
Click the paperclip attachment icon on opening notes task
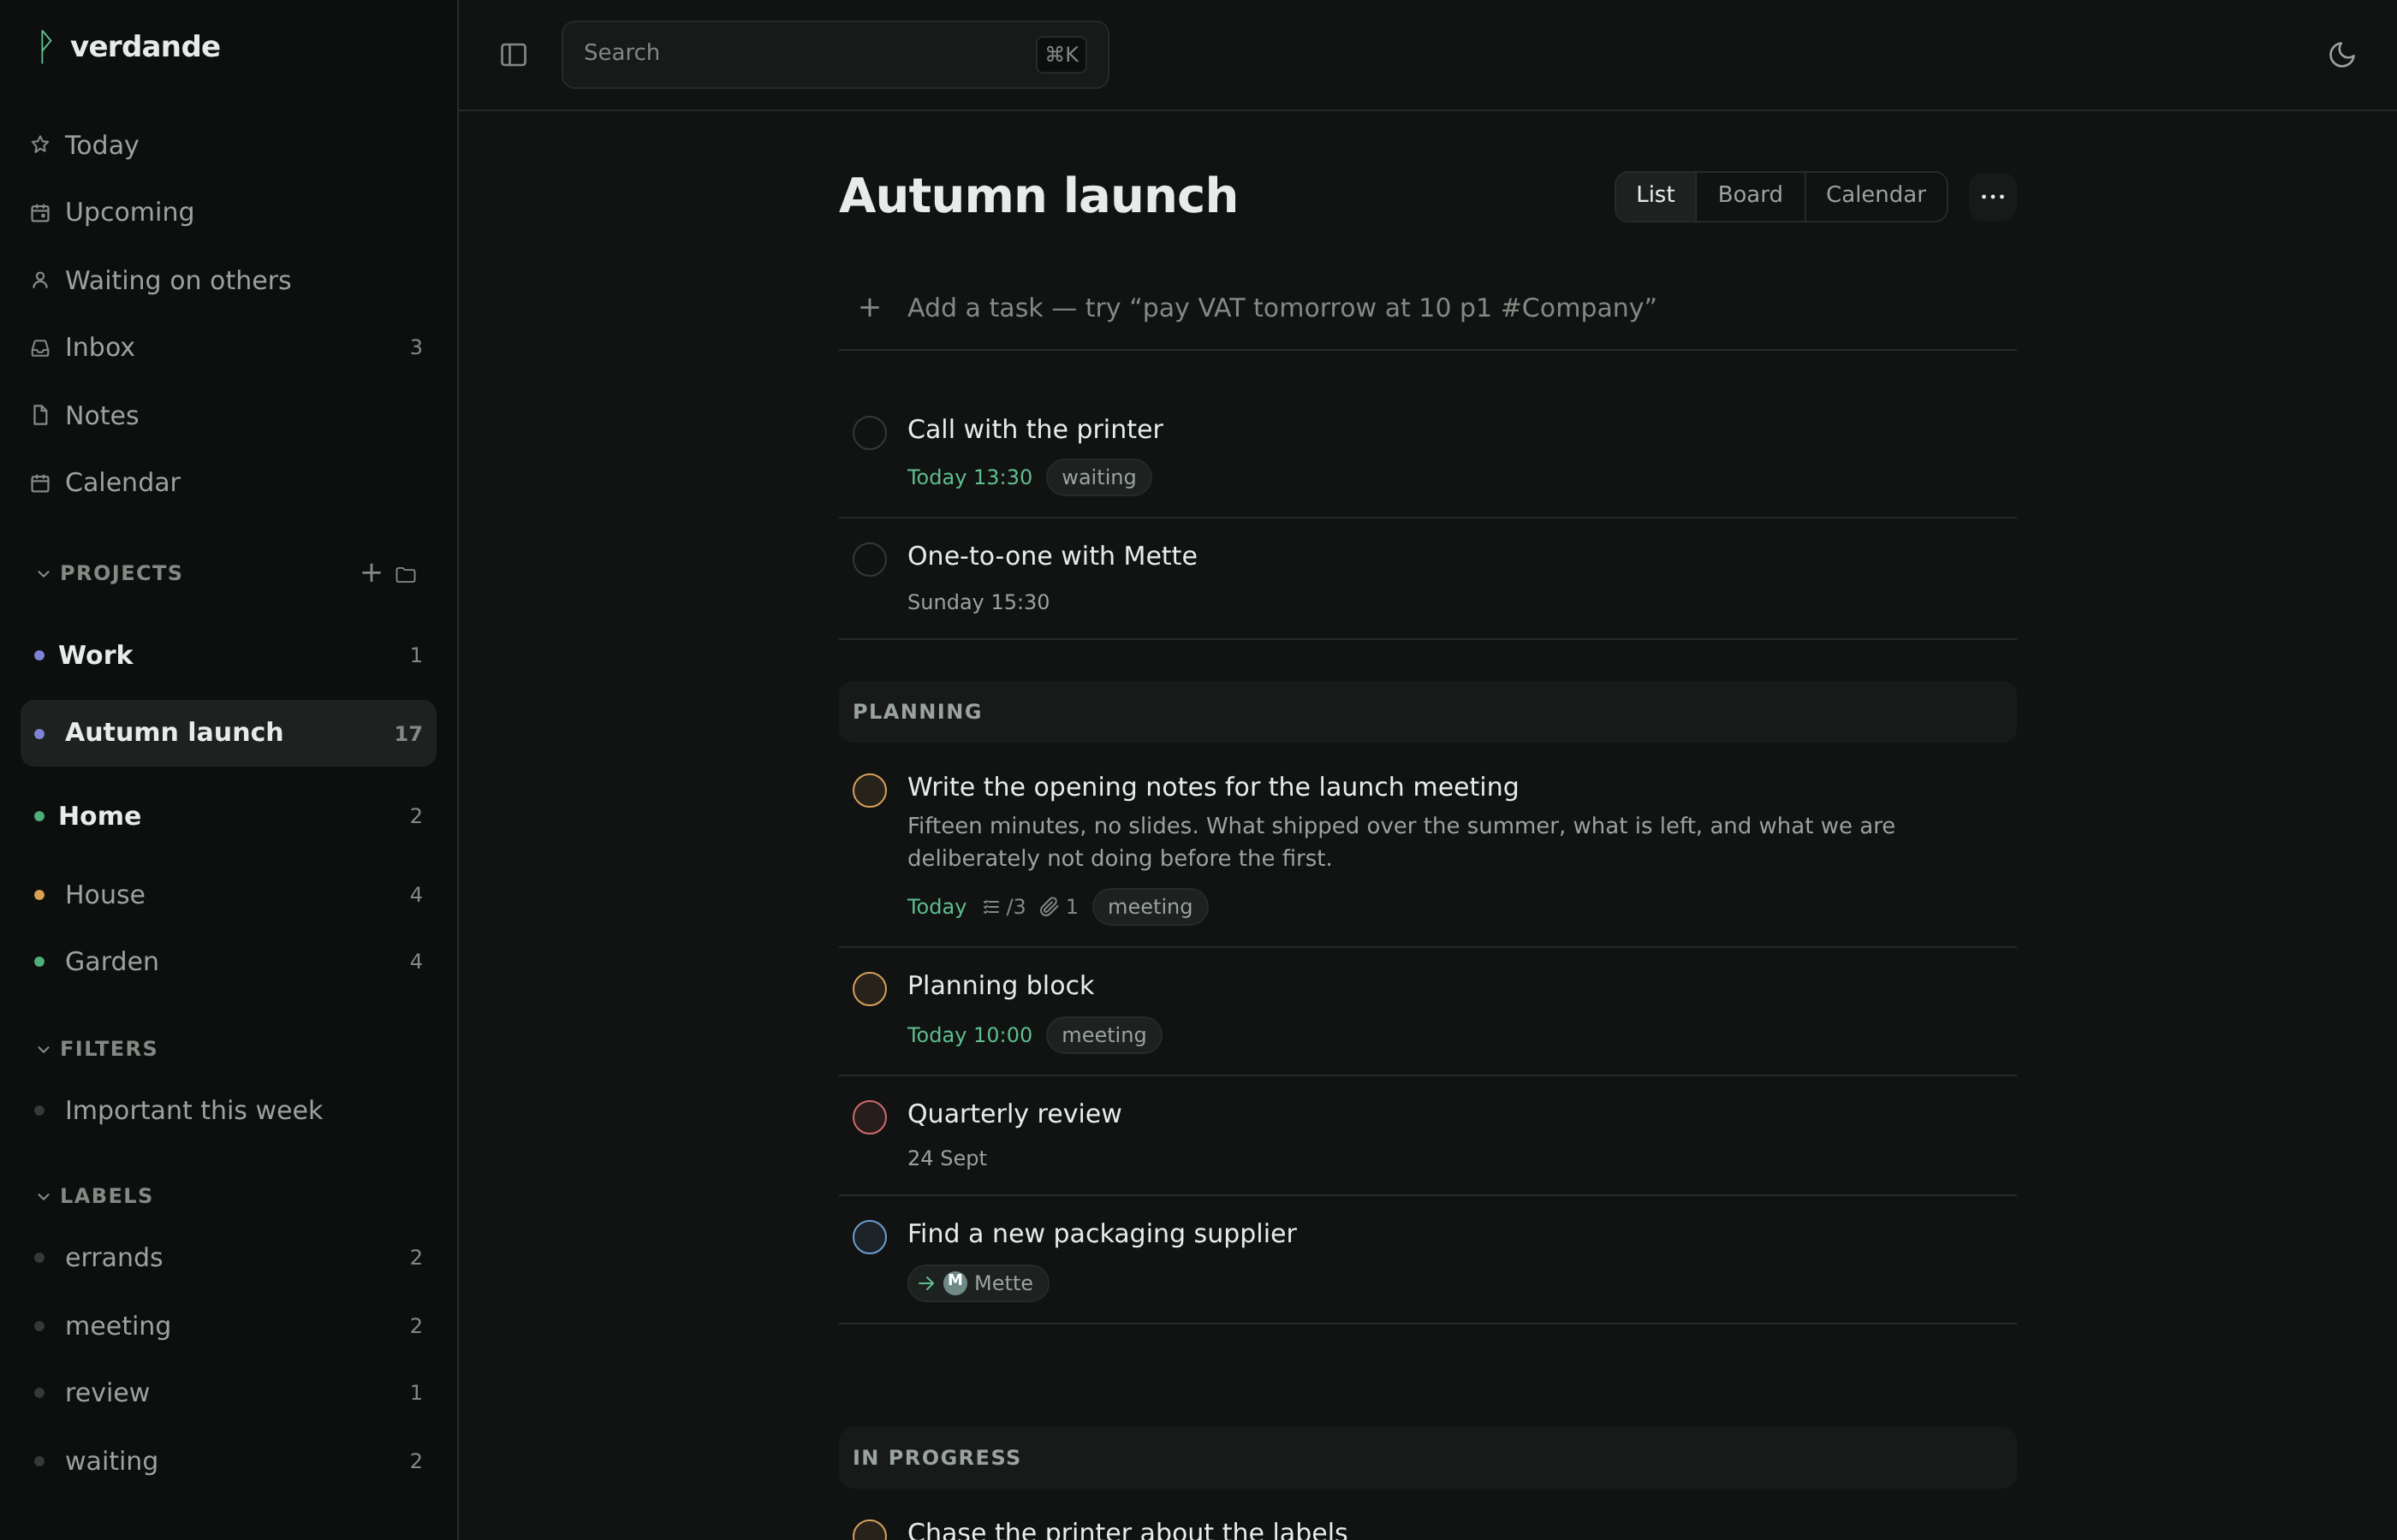coord(1049,907)
